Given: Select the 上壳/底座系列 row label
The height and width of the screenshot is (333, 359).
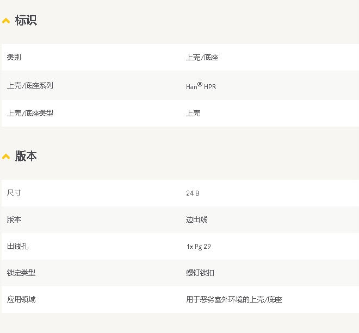Looking at the screenshot, I should [x=30, y=85].
